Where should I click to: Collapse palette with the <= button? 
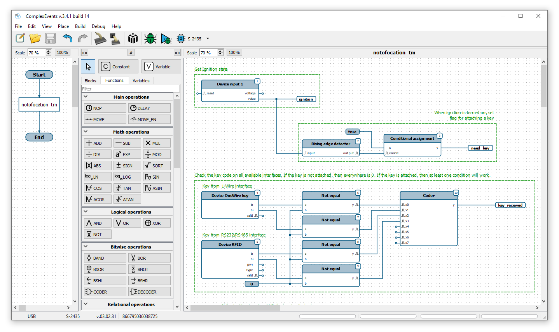84,52
